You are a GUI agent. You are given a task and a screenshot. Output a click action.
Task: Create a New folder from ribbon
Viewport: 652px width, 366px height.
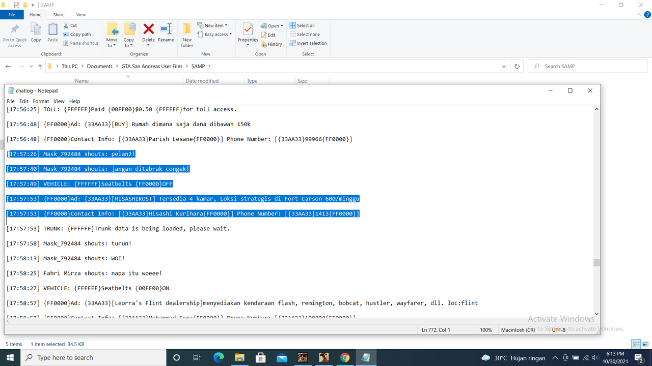point(187,35)
